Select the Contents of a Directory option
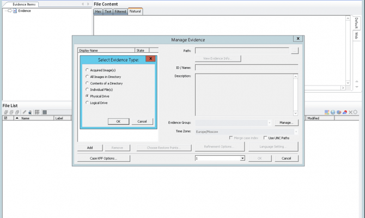The height and width of the screenshot is (218, 365). 87,83
